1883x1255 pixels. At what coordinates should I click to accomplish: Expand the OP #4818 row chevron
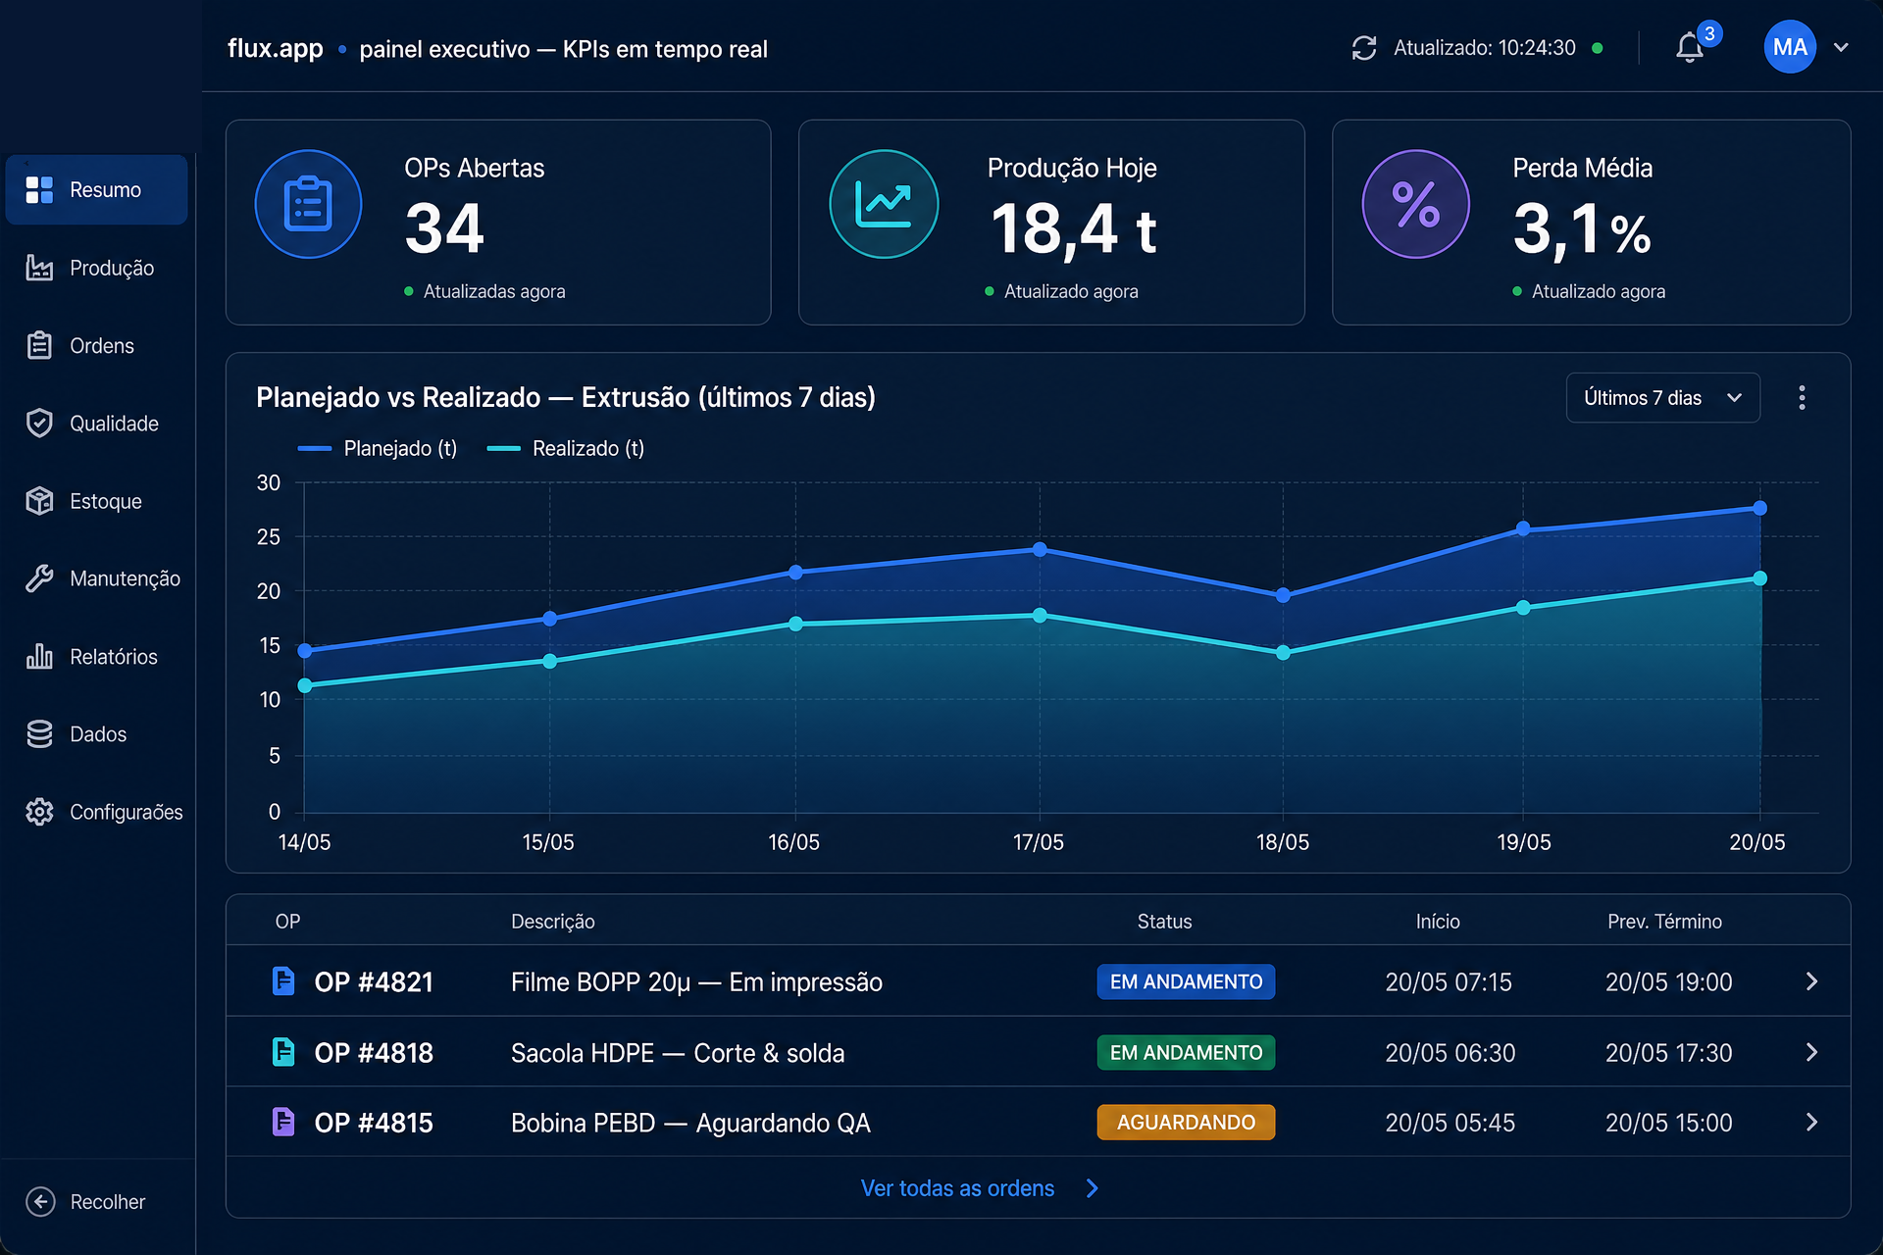(x=1811, y=1052)
